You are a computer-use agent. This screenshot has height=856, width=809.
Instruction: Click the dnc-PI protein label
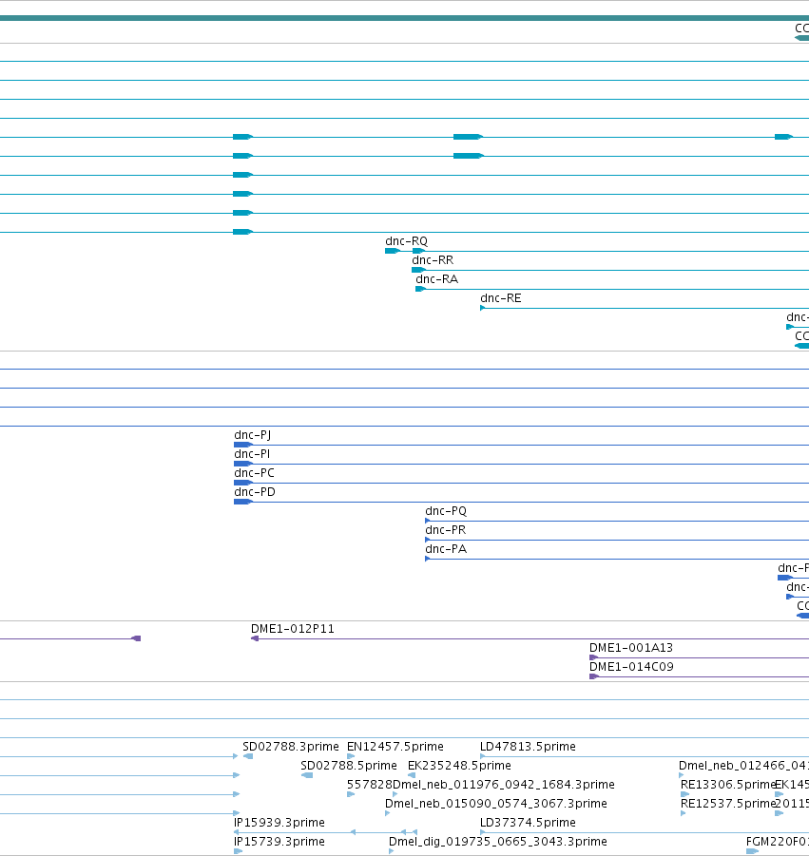(x=252, y=454)
